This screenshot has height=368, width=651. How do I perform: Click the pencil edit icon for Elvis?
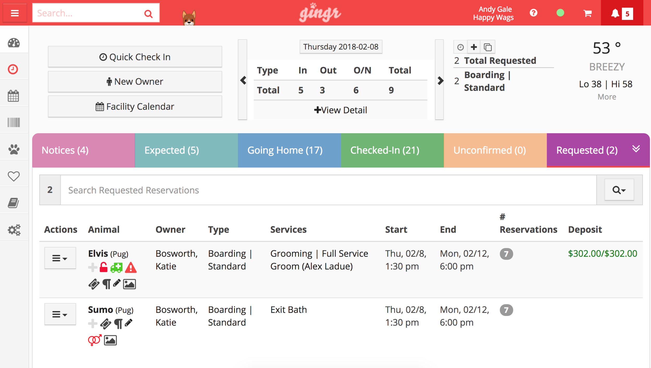(x=116, y=283)
